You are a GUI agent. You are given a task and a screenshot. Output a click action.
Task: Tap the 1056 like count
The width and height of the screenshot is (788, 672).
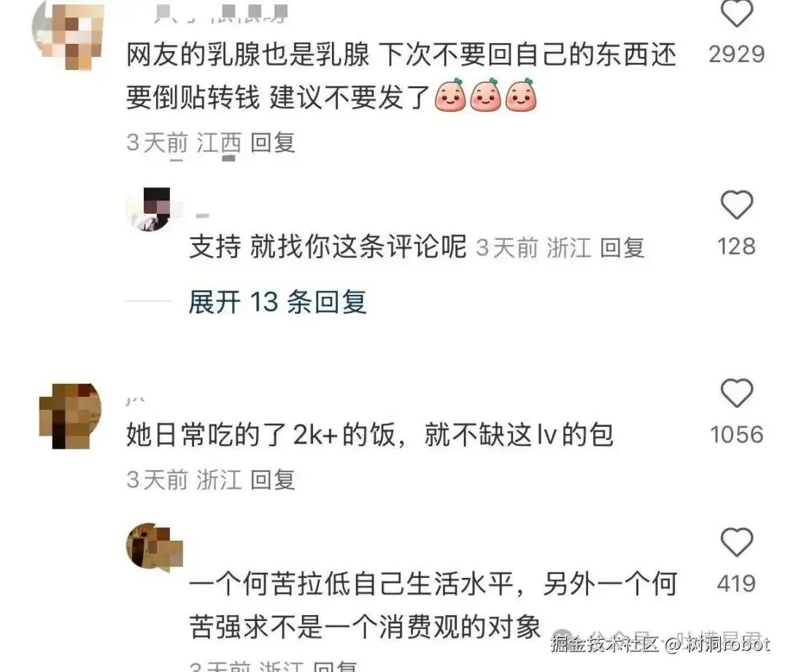(x=737, y=435)
